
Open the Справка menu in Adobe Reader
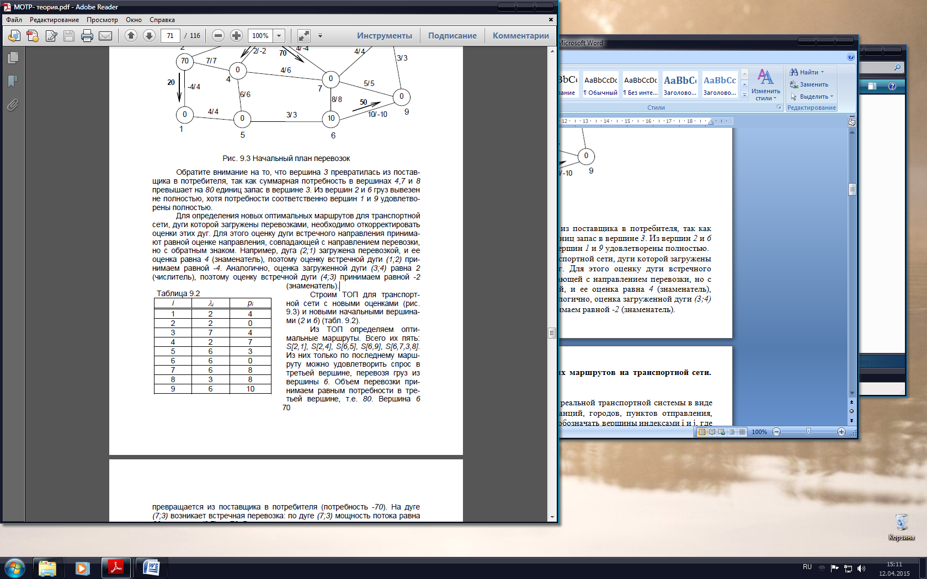(x=162, y=20)
